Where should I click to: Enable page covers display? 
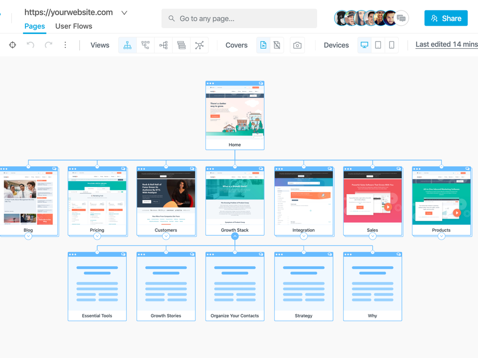pos(263,45)
